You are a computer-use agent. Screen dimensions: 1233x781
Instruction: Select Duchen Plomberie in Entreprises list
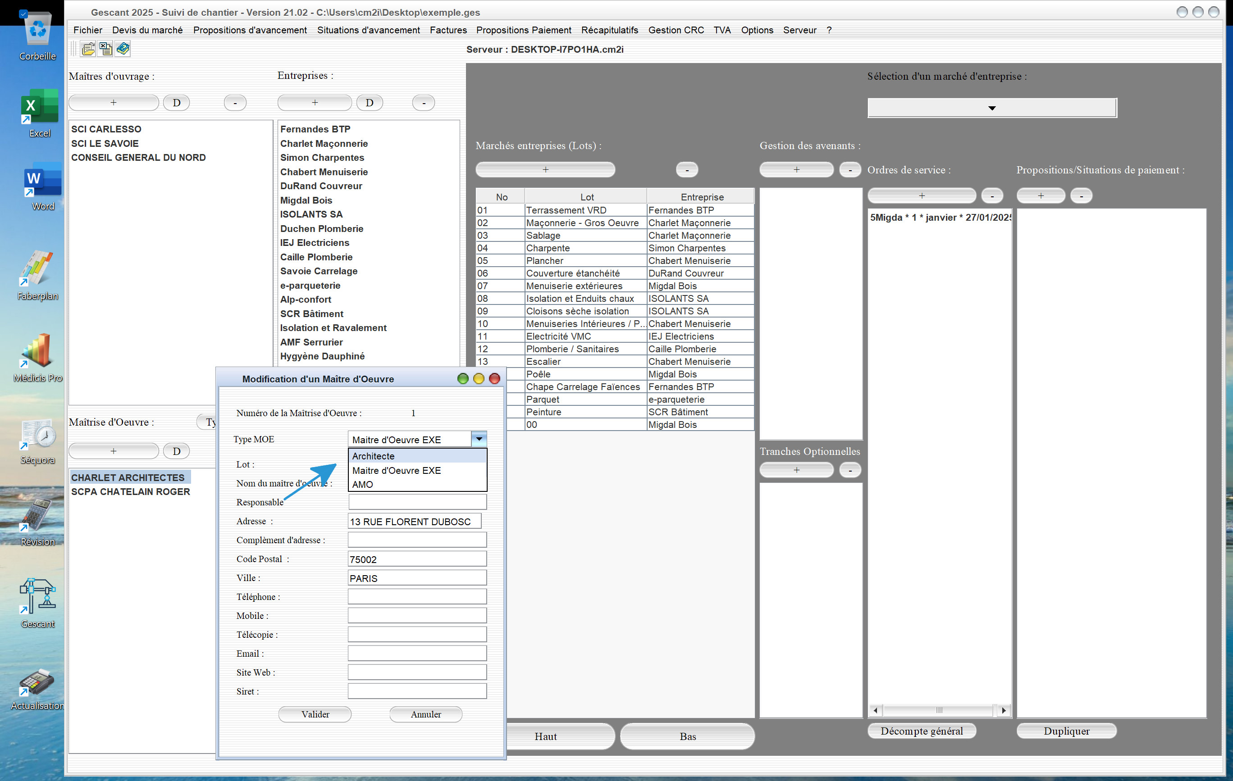322,228
